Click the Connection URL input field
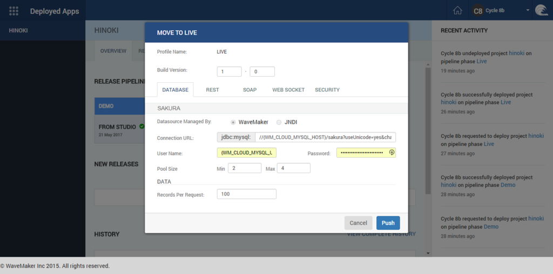Image resolution: width=553 pixels, height=274 pixels. [325, 137]
